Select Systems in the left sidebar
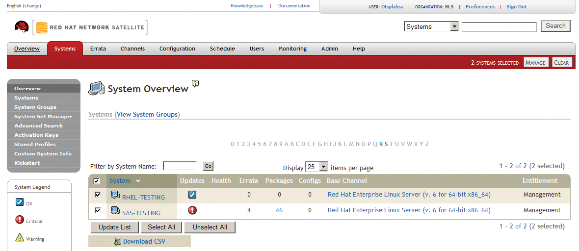 click(44, 98)
